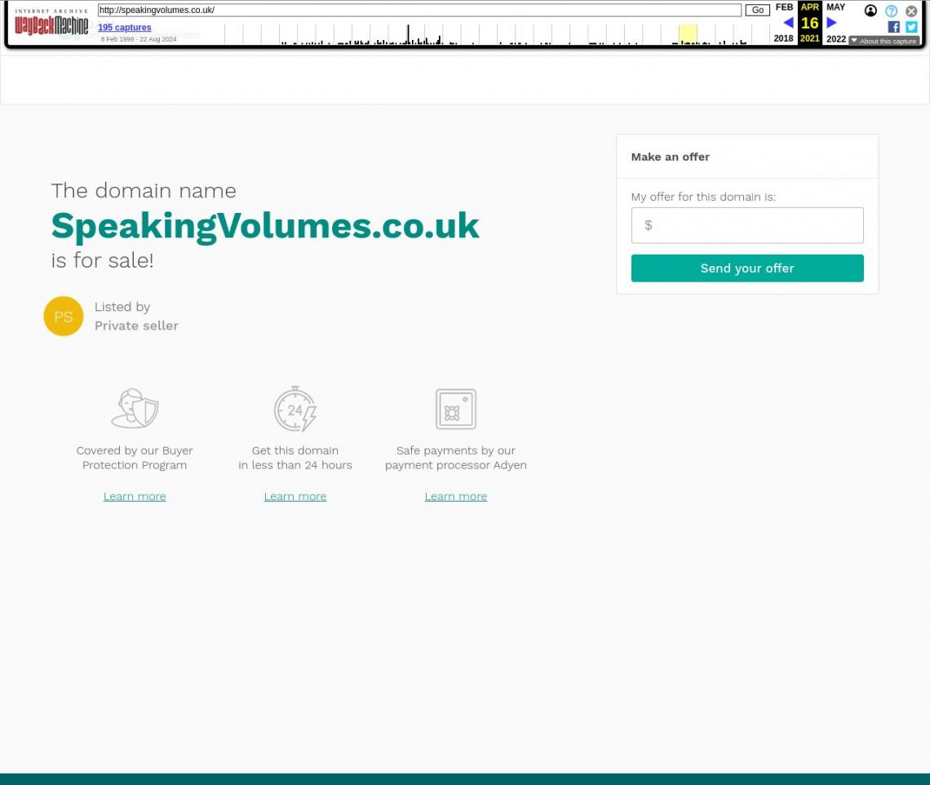The image size is (930, 785).
Task: Click the 24 hours stopwatch icon
Action: tap(295, 409)
